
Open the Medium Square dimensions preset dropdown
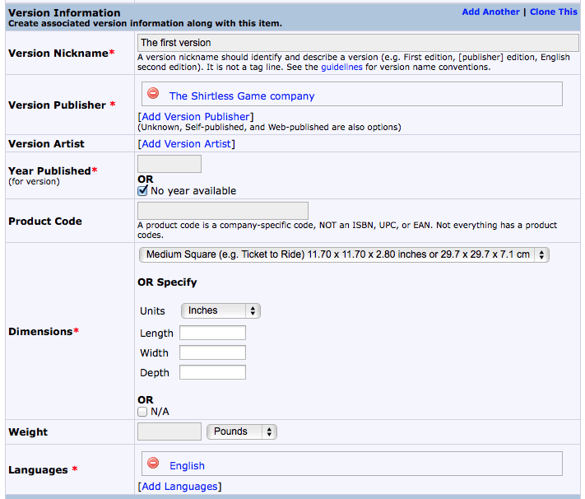coord(344,254)
